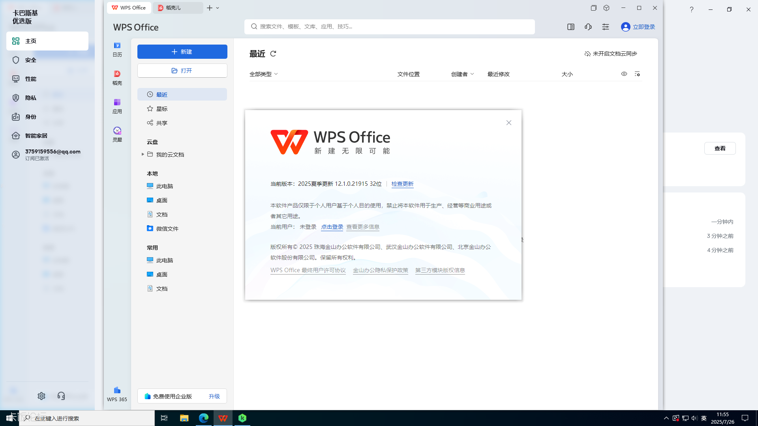Switch to the 稻壳儿 tab
Image resolution: width=758 pixels, height=426 pixels.
tap(178, 8)
